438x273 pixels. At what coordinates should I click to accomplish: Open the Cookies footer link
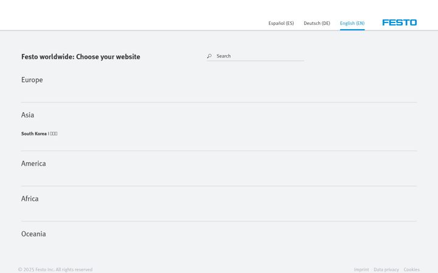coord(411,269)
